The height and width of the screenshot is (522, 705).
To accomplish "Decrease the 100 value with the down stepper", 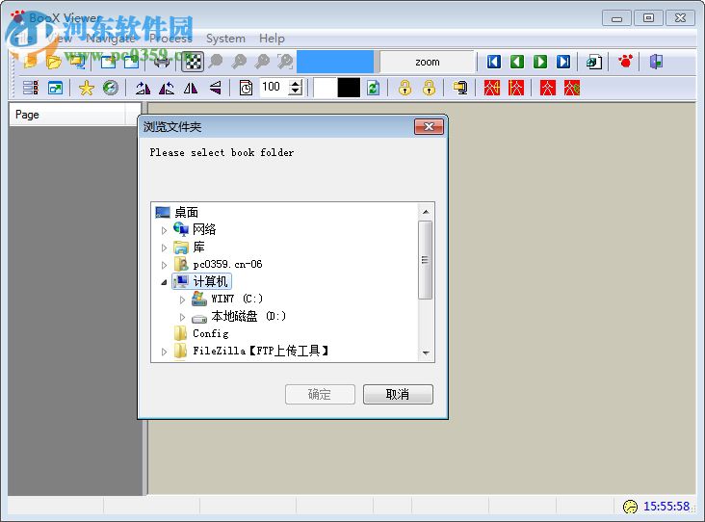I will point(295,91).
